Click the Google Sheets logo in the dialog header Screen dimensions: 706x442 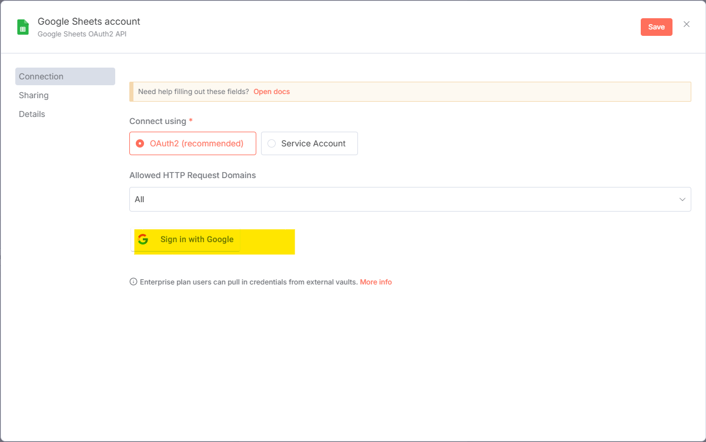click(x=22, y=26)
